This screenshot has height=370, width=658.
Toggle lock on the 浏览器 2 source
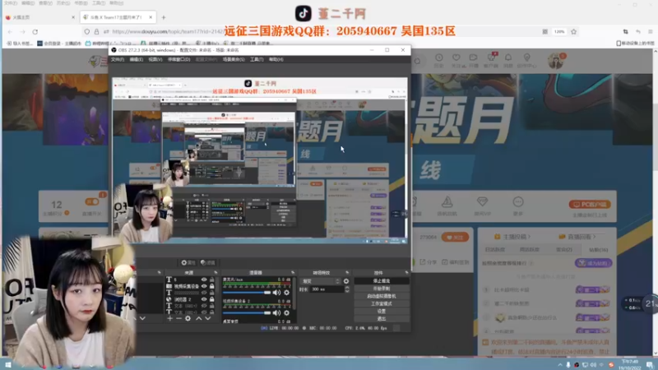[212, 299]
